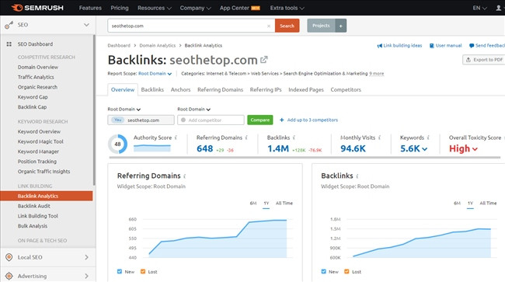Click the horizontal metrics scrollbar

(305, 158)
